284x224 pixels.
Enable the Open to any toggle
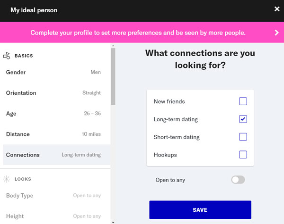[x=238, y=180]
